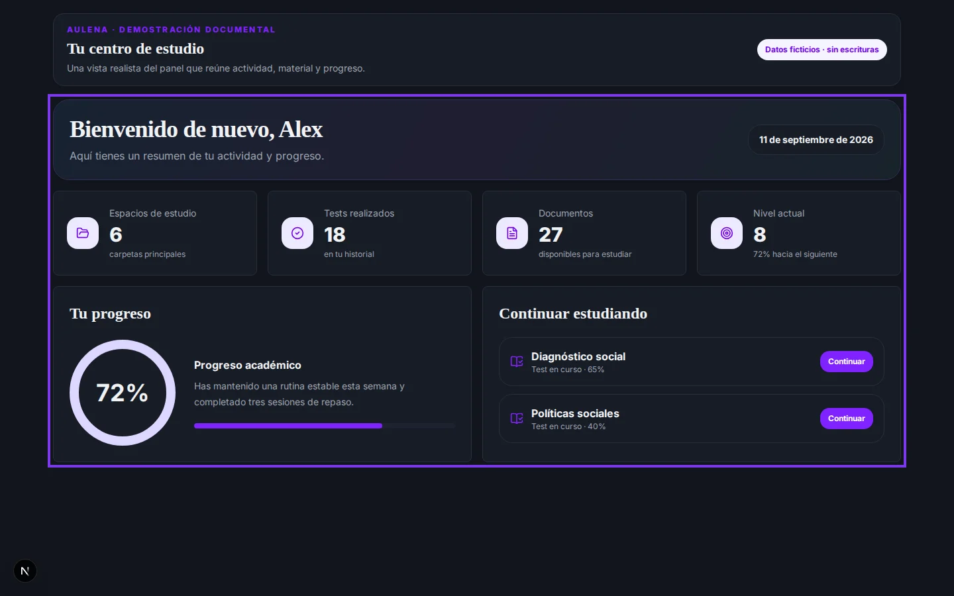
Task: Click the "Una vista realista del panel" description
Action: (216, 68)
